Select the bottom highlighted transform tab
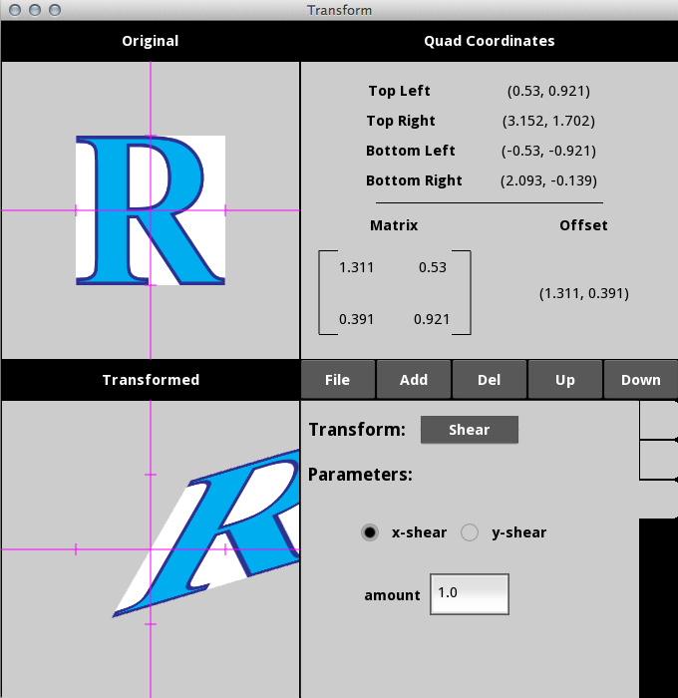The height and width of the screenshot is (698, 678). pyautogui.click(x=658, y=499)
